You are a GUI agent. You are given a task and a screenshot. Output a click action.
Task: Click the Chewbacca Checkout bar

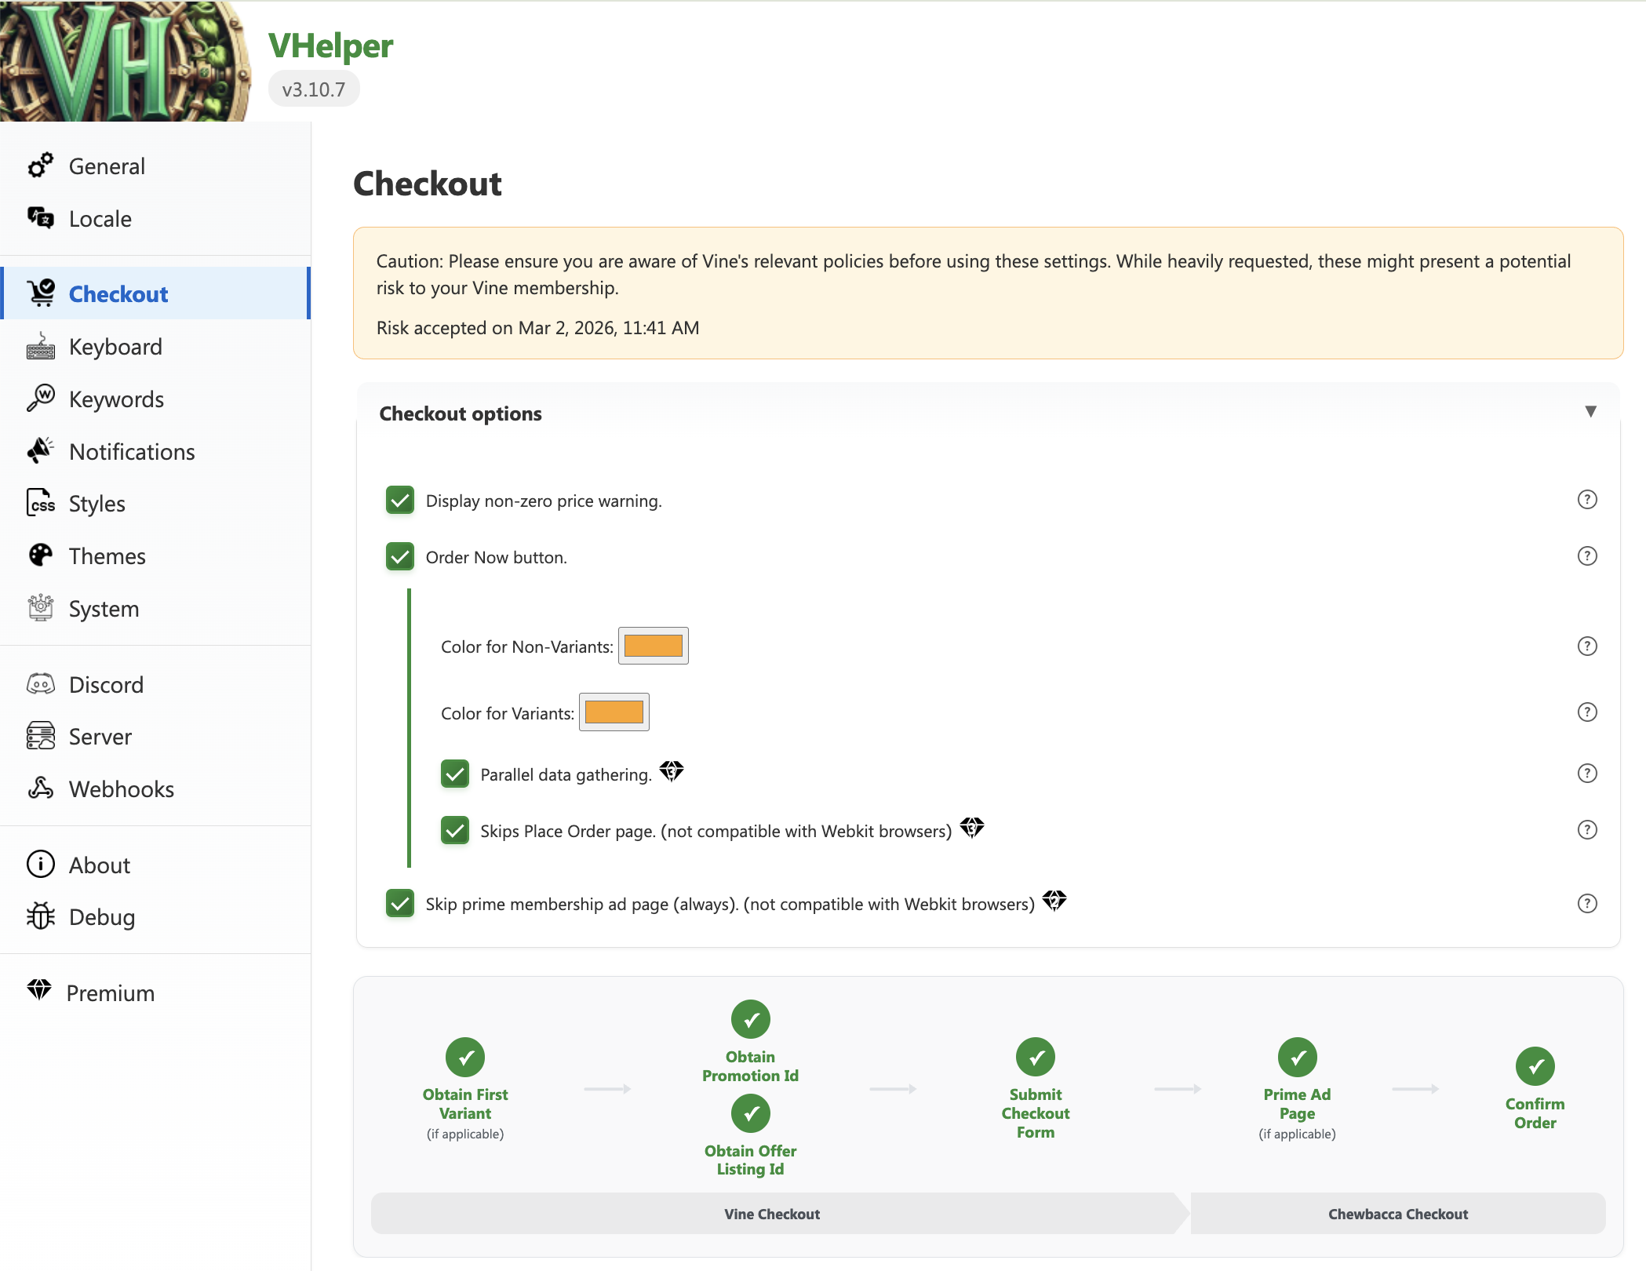click(1397, 1214)
